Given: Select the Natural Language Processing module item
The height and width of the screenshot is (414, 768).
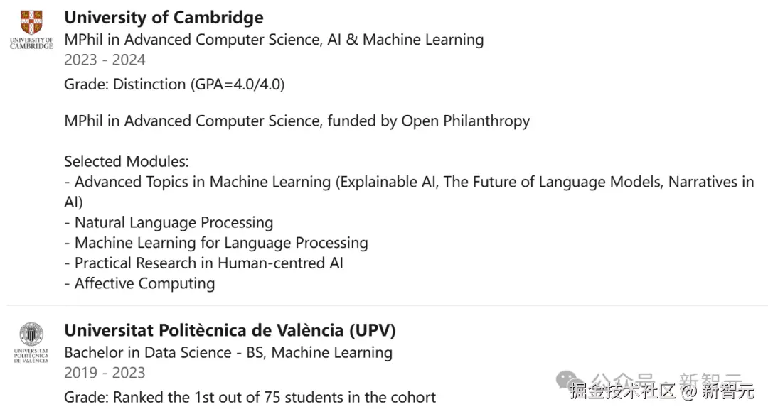Looking at the screenshot, I should tap(174, 223).
